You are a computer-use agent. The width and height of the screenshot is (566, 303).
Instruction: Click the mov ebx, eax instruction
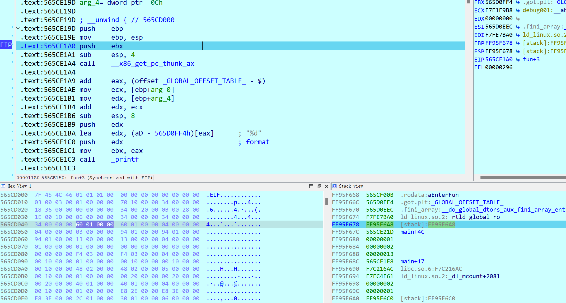[x=111, y=151]
